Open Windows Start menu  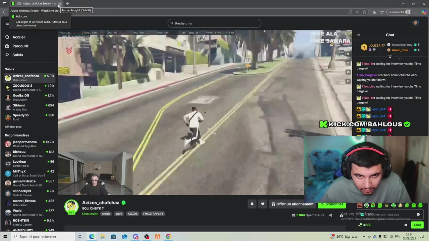click(x=5, y=237)
